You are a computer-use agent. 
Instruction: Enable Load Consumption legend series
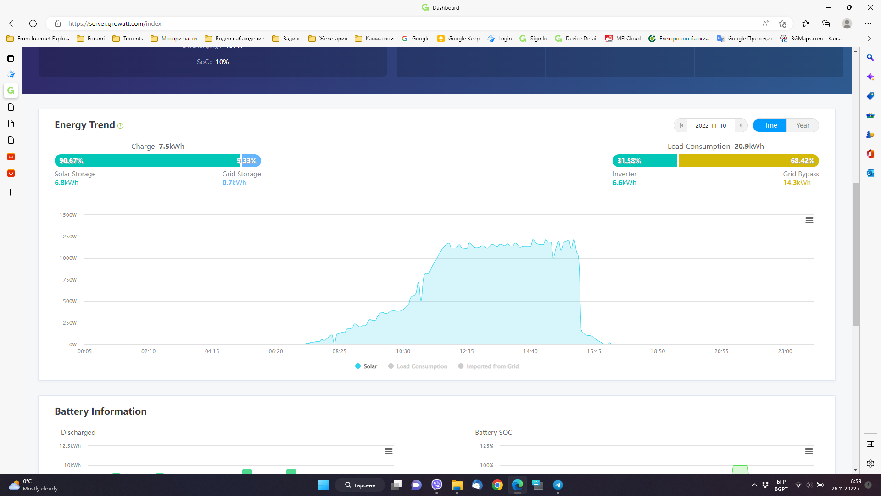click(418, 366)
